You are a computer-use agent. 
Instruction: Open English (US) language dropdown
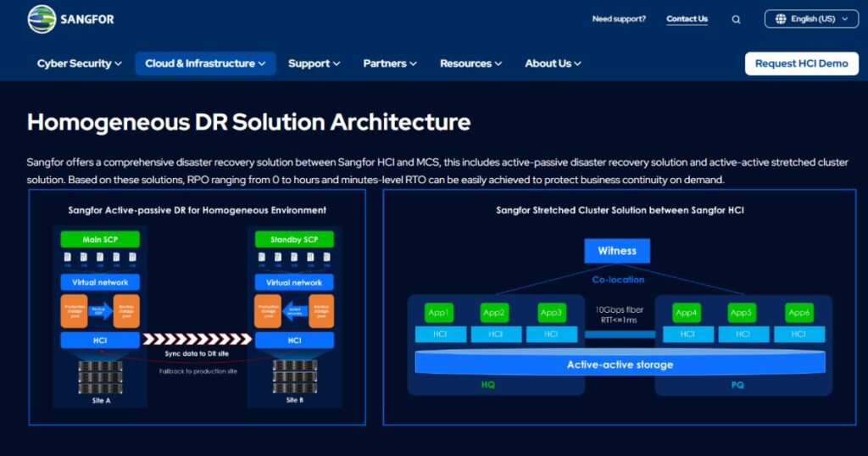pyautogui.click(x=811, y=19)
